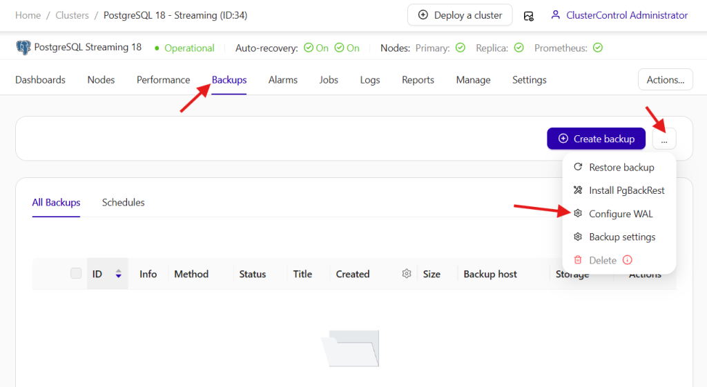Click the first Auto-recovery On check icon
The width and height of the screenshot is (707, 387).
(309, 48)
